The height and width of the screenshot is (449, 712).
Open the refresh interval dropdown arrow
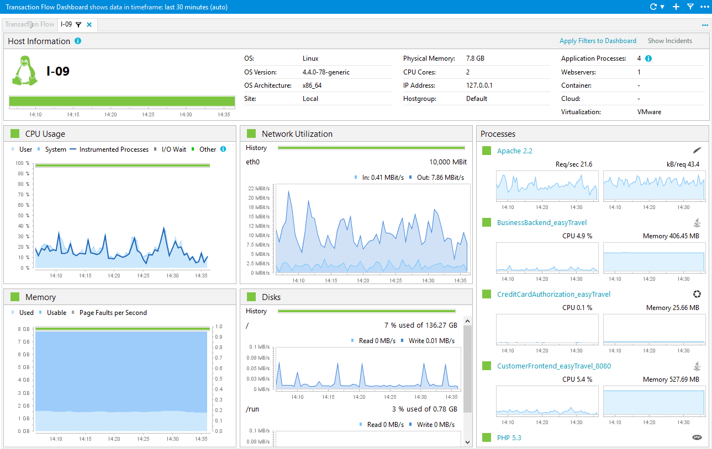[662, 7]
